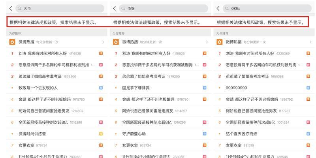Open 致敬每一个去发现的人 topic
This screenshot has height=158, width=316.
pyautogui.click(x=38, y=88)
